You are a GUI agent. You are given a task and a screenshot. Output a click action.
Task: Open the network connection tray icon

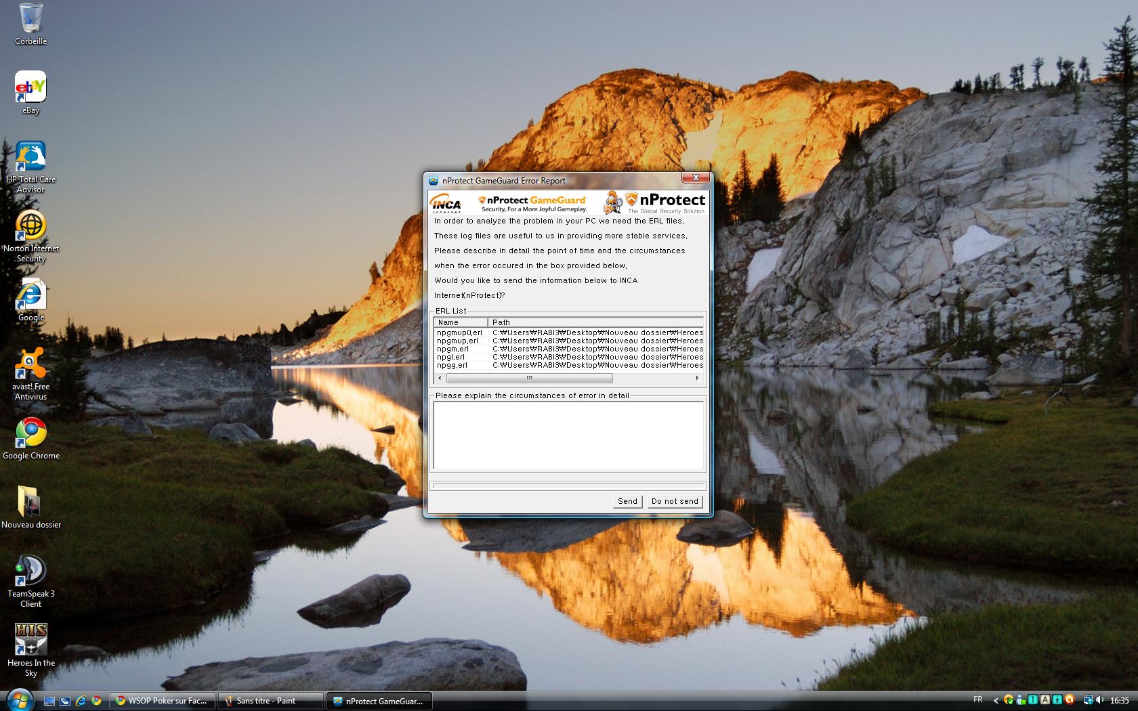tap(1089, 700)
